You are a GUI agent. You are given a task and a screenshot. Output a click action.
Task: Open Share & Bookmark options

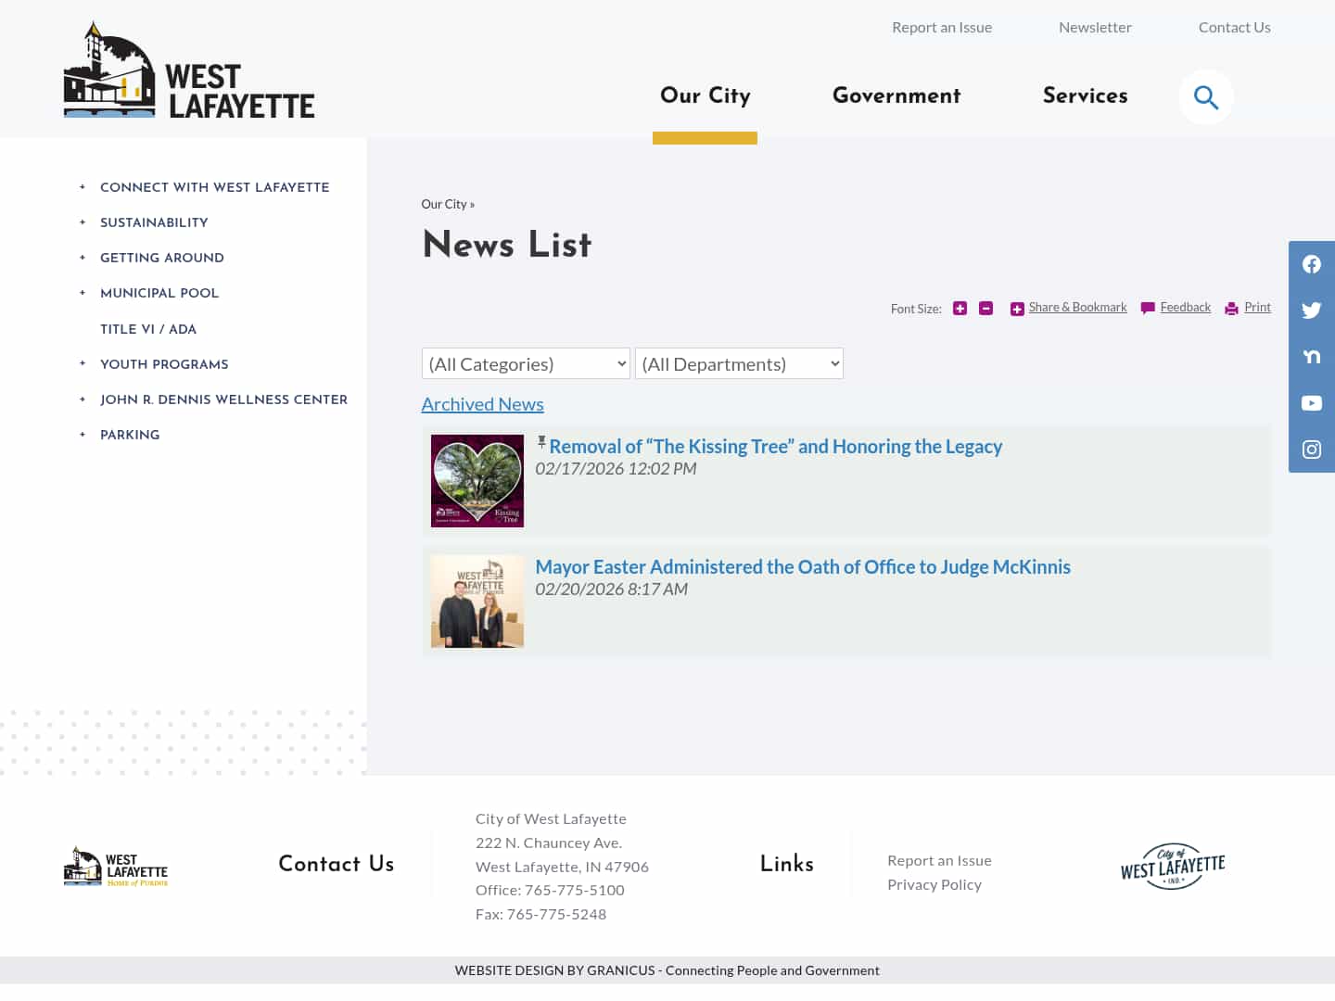(x=1068, y=307)
